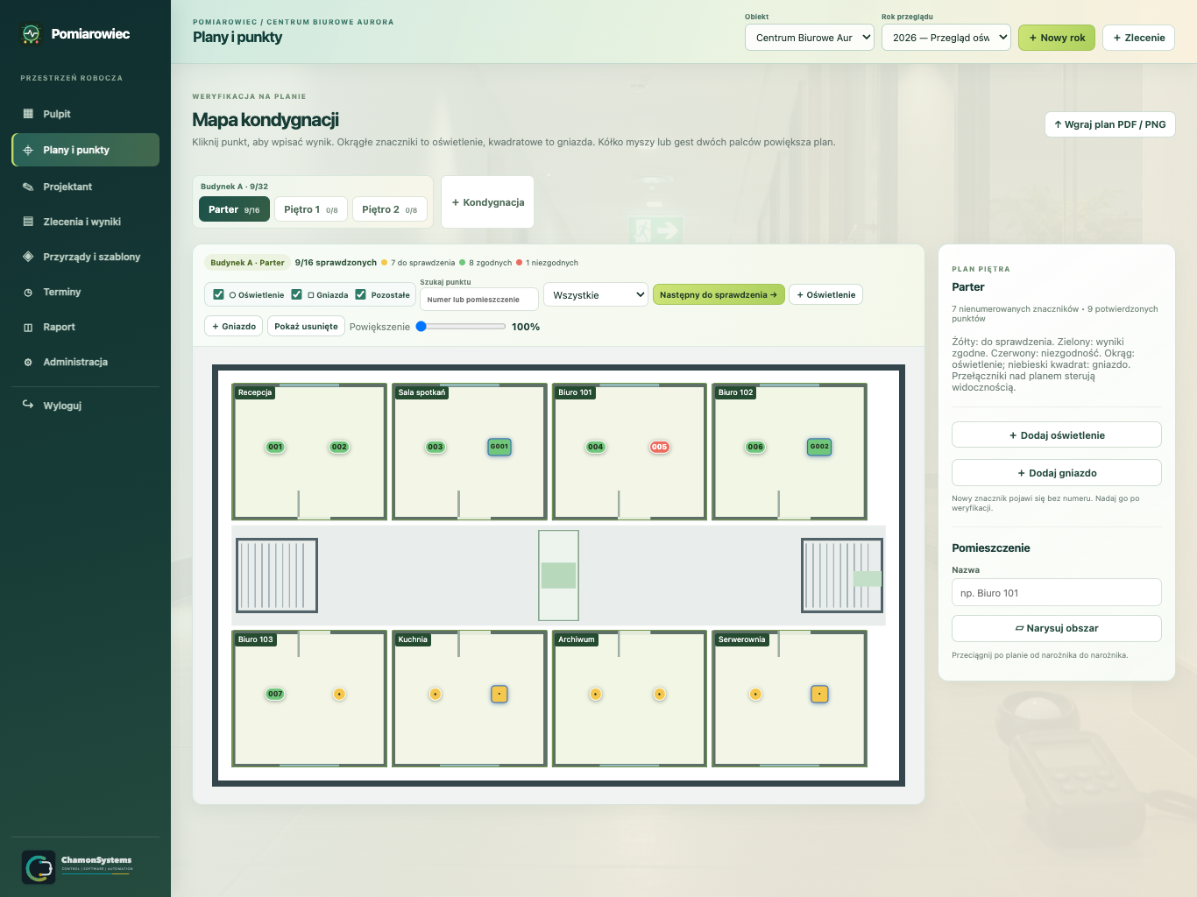This screenshot has height=897, width=1197.
Task: Open Projektant pencil icon in sidebar
Action: coord(28,187)
